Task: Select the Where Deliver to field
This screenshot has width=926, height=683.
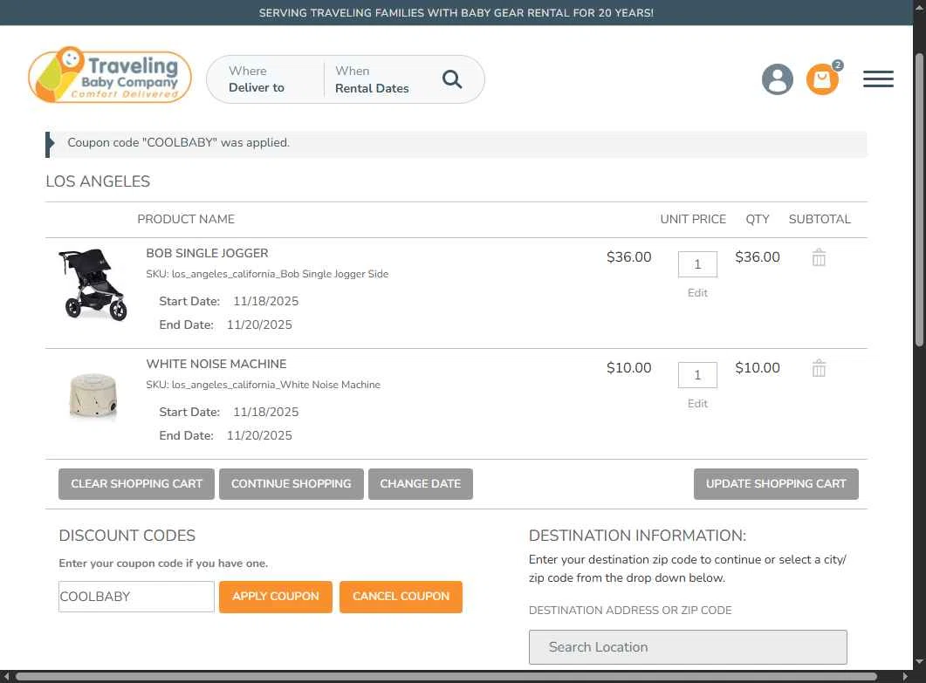Action: [265, 79]
